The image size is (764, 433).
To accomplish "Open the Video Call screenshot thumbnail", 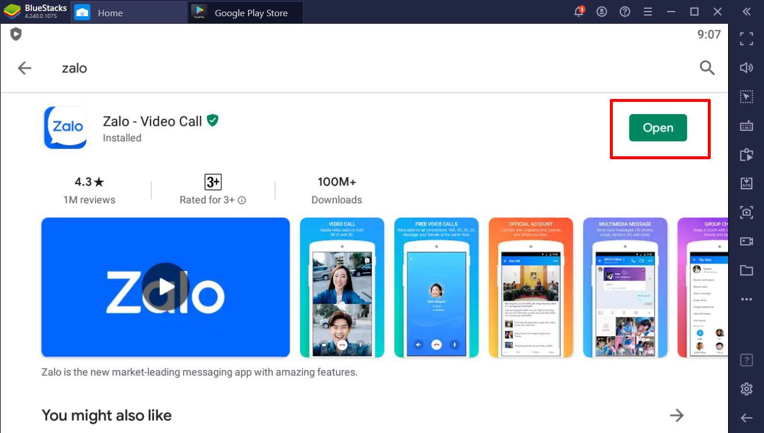I will 342,287.
